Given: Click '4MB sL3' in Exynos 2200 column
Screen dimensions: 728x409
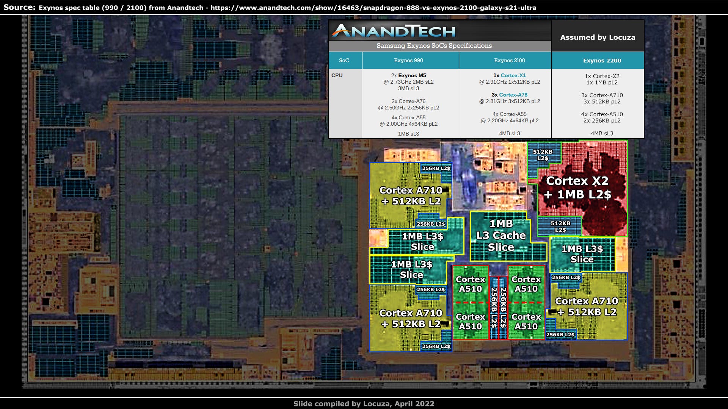Looking at the screenshot, I should (602, 133).
